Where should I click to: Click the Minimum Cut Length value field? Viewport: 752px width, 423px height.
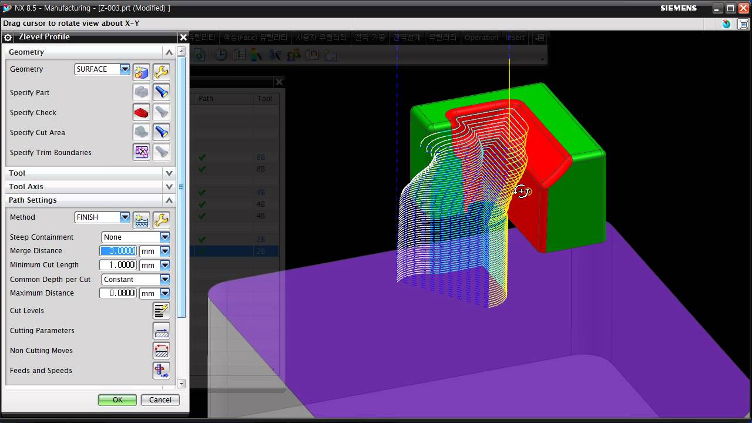pyautogui.click(x=118, y=265)
